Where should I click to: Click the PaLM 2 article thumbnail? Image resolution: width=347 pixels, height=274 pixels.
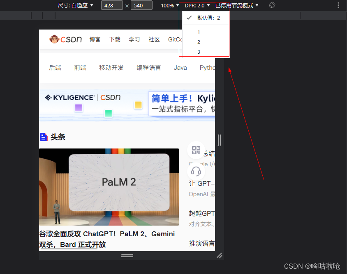click(x=109, y=187)
